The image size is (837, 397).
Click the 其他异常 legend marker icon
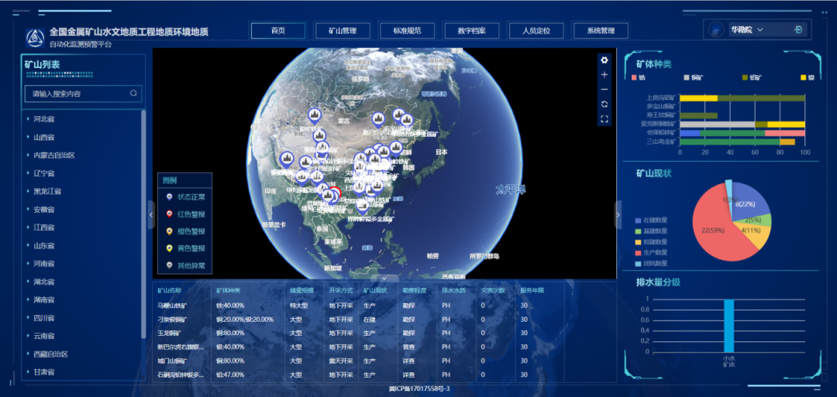click(x=169, y=265)
